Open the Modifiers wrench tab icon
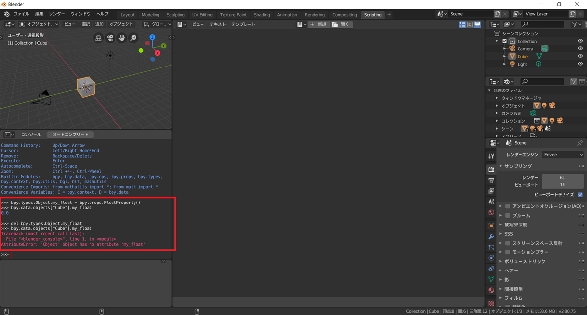Viewport: 587px width, 315px height. 491,236
